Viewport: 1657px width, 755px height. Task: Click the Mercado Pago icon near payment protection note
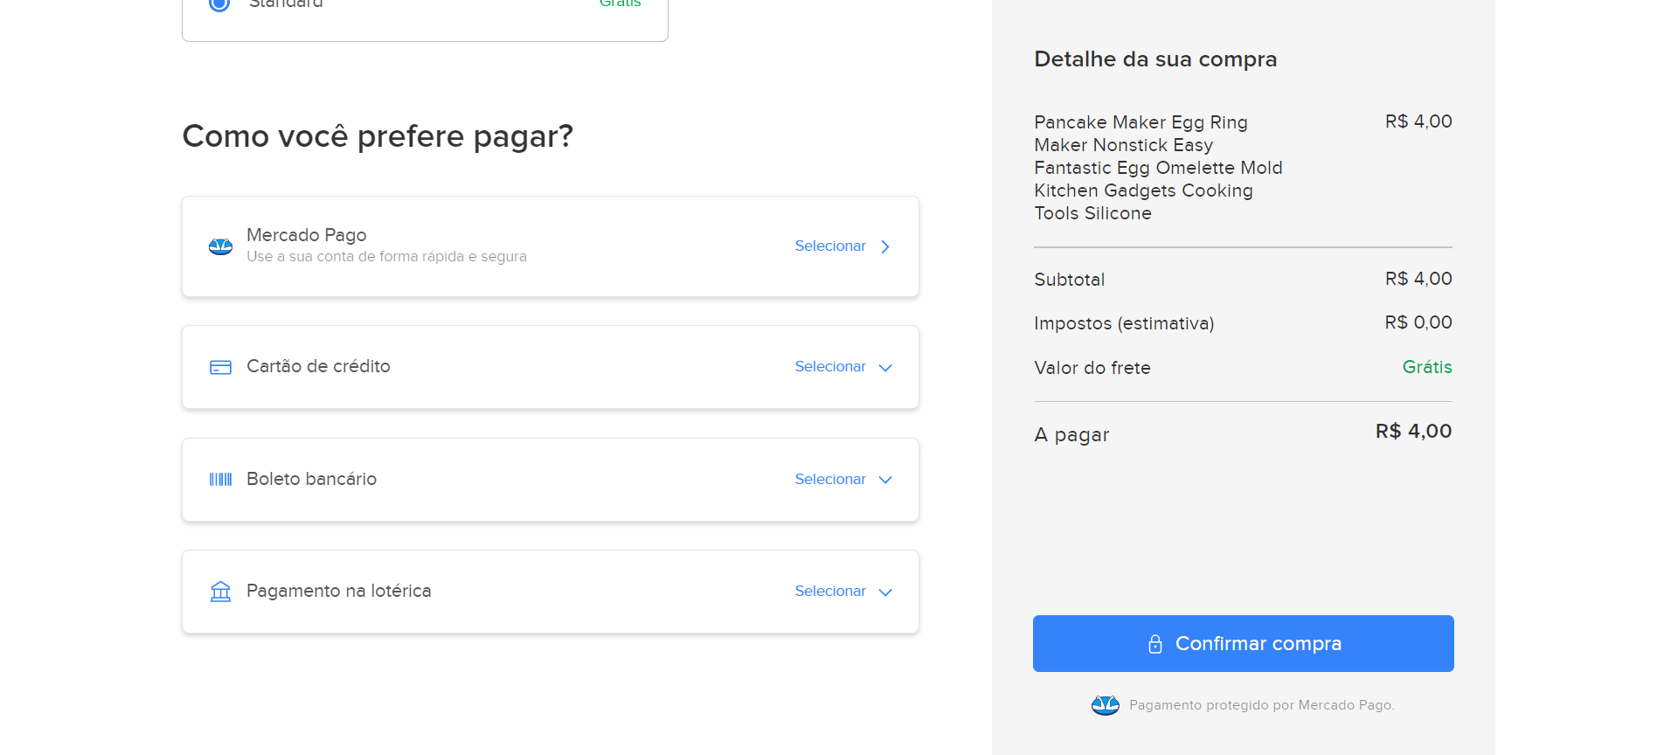pos(1105,705)
